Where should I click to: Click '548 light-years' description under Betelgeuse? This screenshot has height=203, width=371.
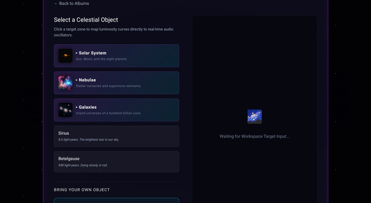click(x=83, y=165)
